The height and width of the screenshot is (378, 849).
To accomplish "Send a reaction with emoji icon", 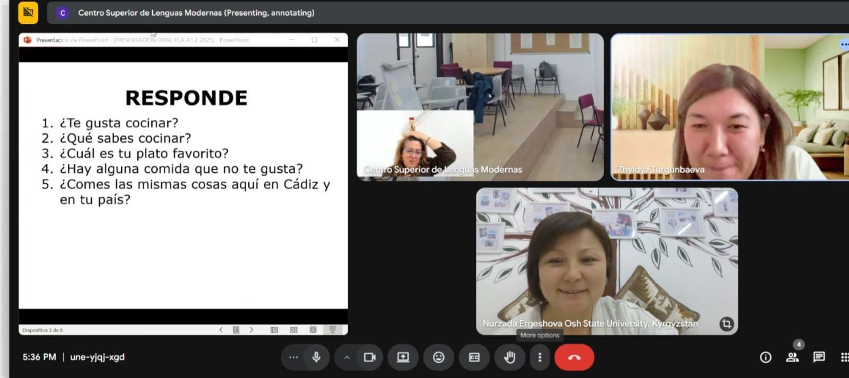I will coord(439,357).
